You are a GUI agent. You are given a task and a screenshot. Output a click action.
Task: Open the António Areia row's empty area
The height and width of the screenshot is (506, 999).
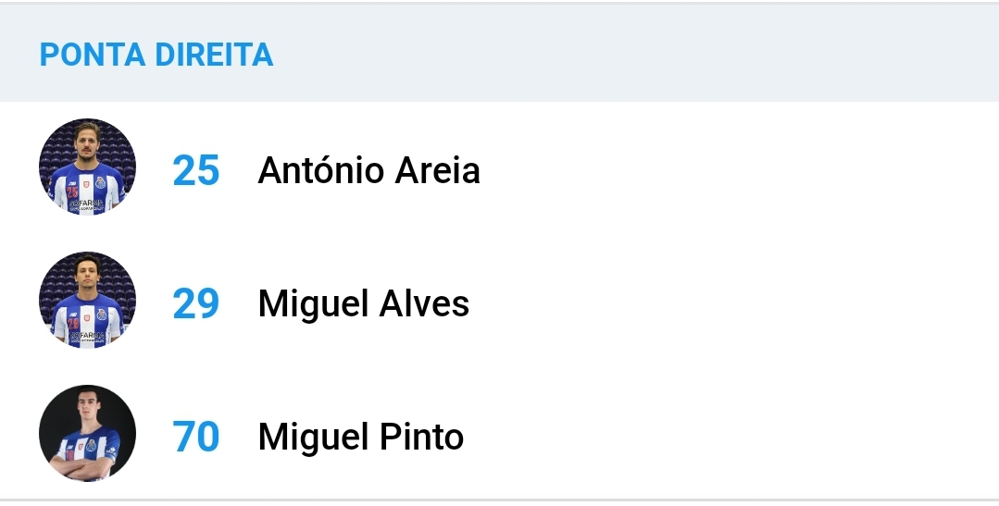click(x=739, y=169)
